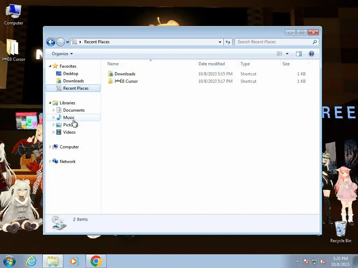The width and height of the screenshot is (358, 268).
Task: Open the Windows Start button
Action: pyautogui.click(x=9, y=261)
